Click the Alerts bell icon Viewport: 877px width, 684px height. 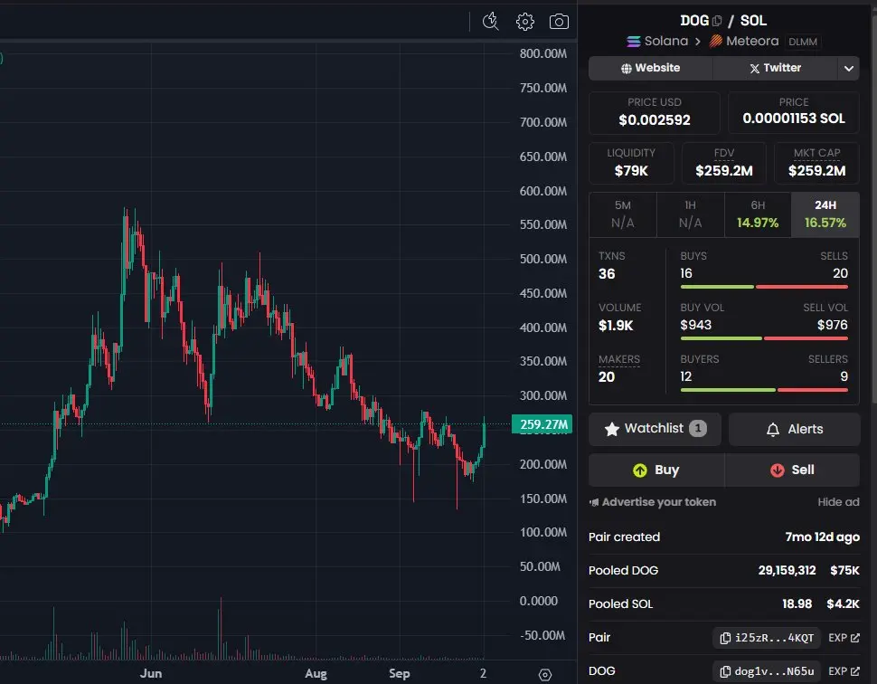click(773, 430)
